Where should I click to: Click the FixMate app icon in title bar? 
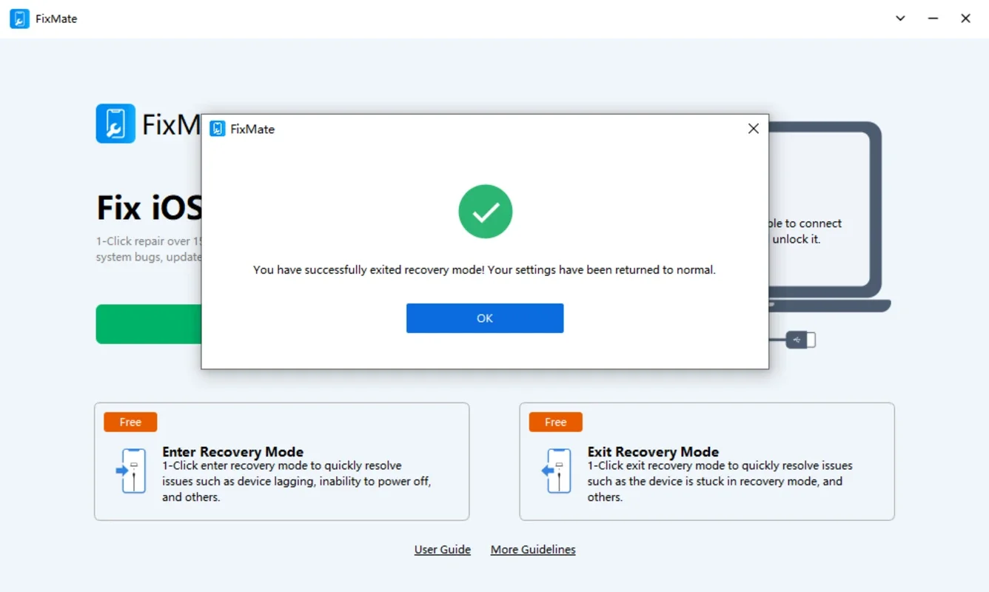coord(19,18)
